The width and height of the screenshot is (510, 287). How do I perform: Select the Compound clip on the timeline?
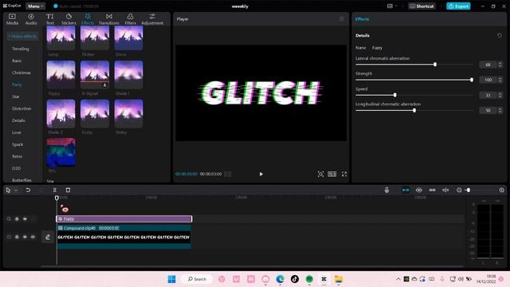(x=124, y=237)
